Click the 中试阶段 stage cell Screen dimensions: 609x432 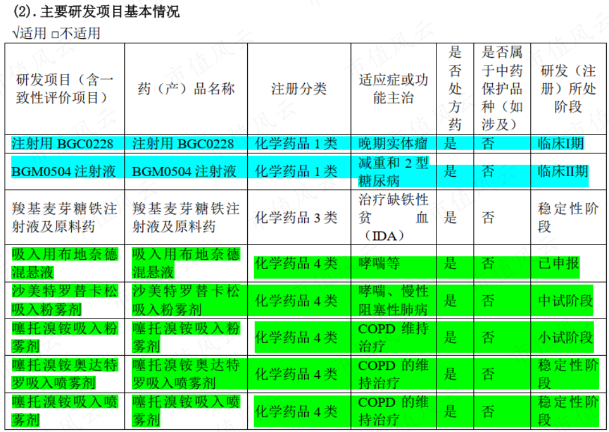click(x=565, y=300)
